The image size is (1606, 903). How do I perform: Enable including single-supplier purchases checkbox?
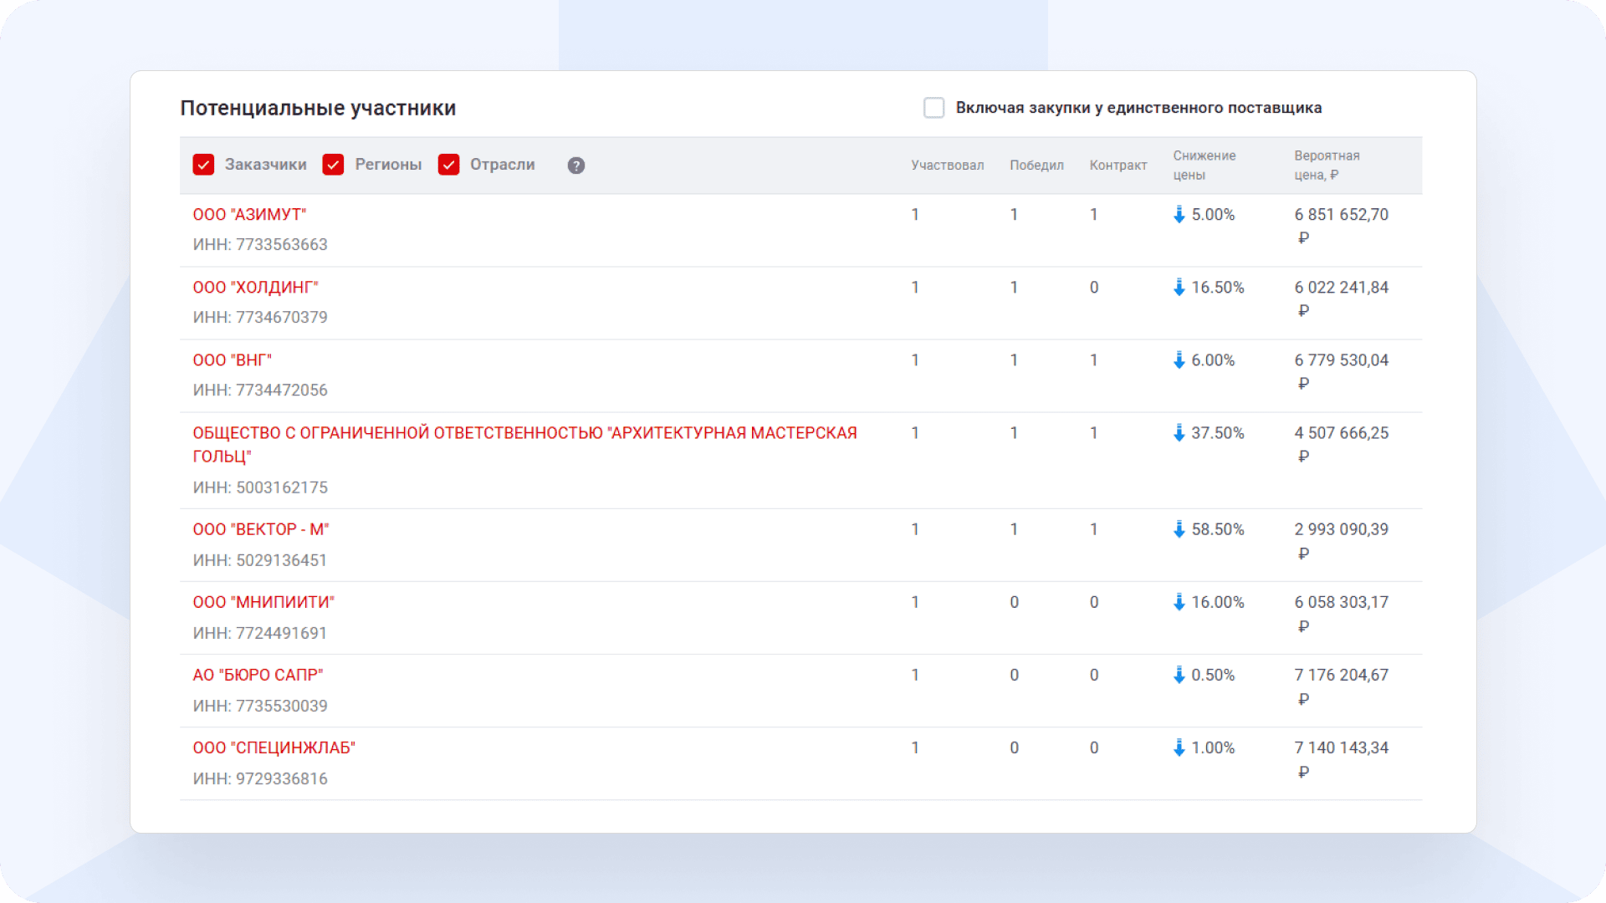[933, 108]
